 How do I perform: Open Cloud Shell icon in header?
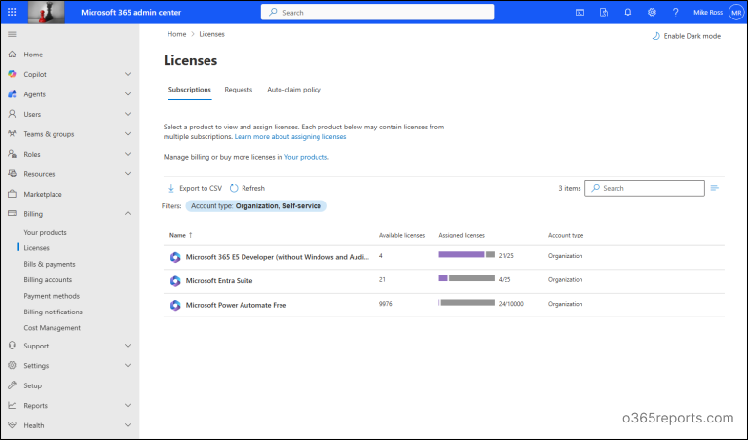(x=580, y=13)
